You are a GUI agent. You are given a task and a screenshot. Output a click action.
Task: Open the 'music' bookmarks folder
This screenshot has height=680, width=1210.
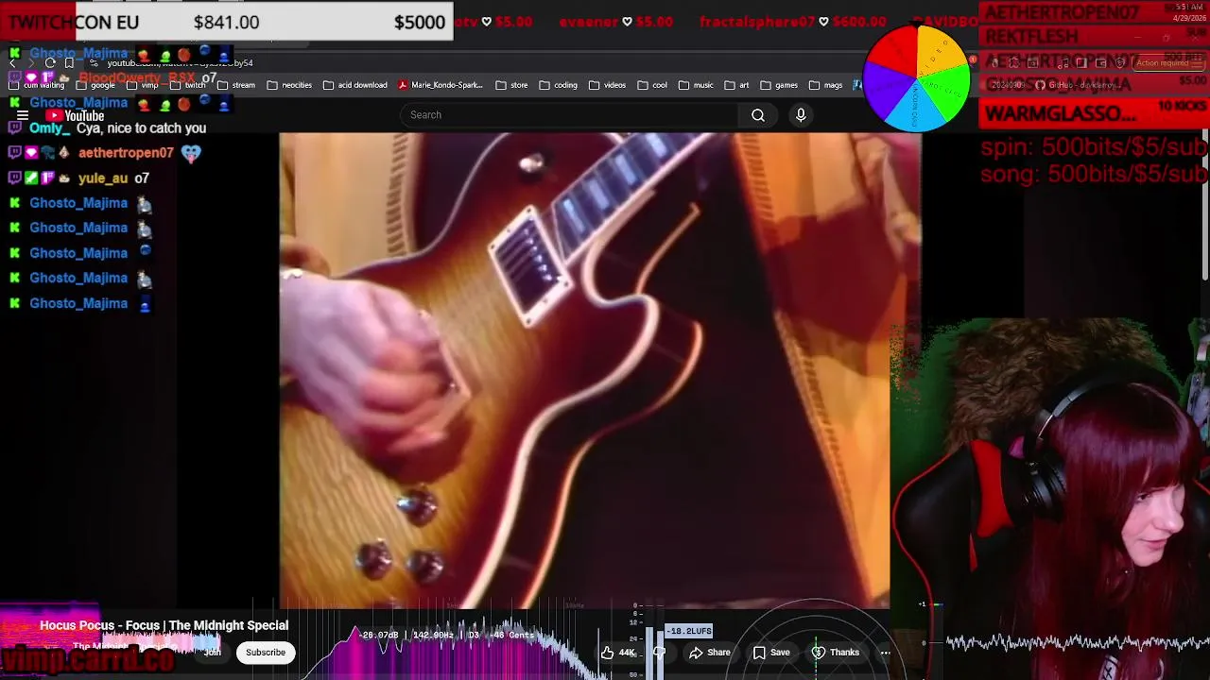click(x=696, y=85)
